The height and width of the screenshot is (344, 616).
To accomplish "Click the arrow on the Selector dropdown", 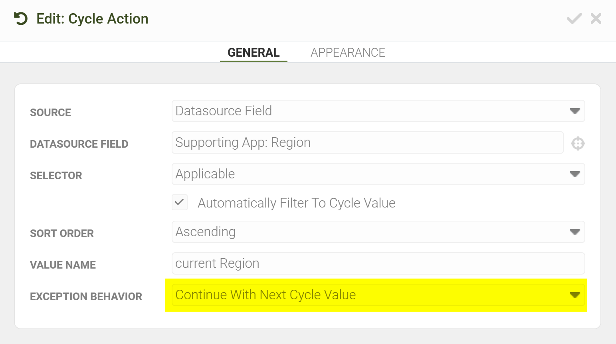I will coord(575,174).
